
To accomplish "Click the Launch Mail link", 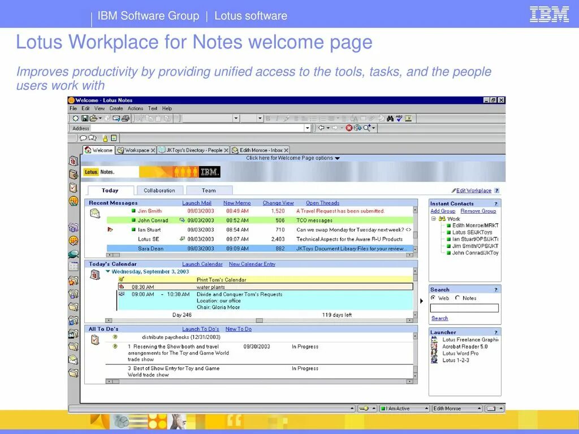I will (197, 203).
